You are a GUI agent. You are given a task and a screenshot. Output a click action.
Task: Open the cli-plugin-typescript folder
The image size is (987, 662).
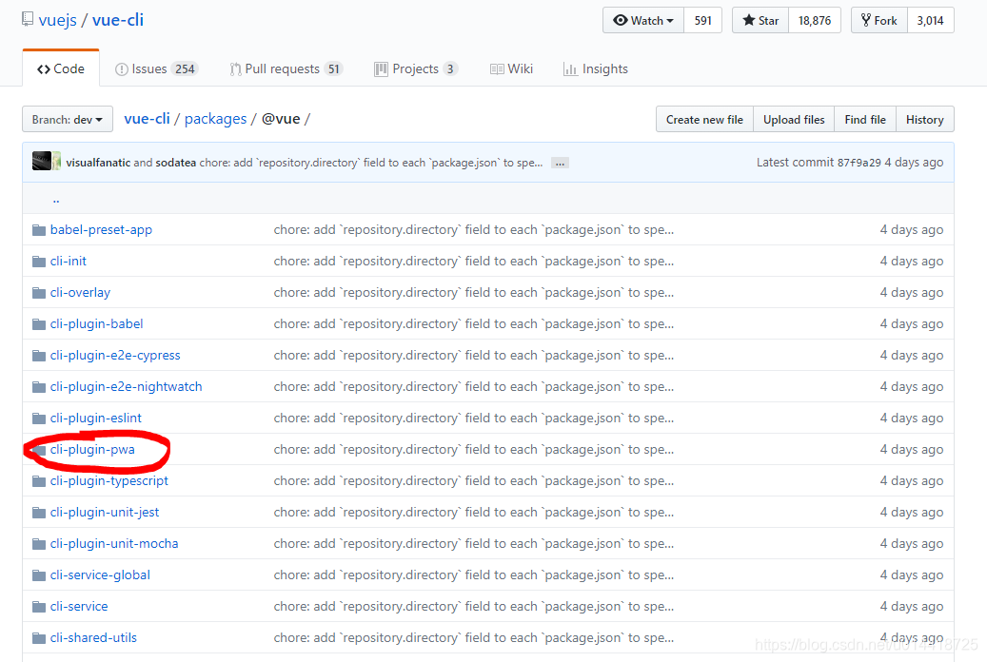[109, 480]
